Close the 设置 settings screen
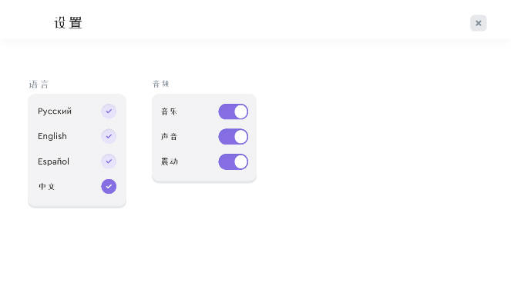511x286 pixels. point(478,23)
